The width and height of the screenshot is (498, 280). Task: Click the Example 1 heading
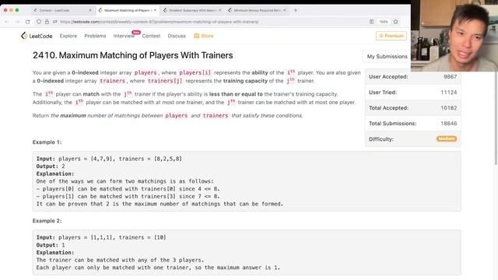pos(47,142)
